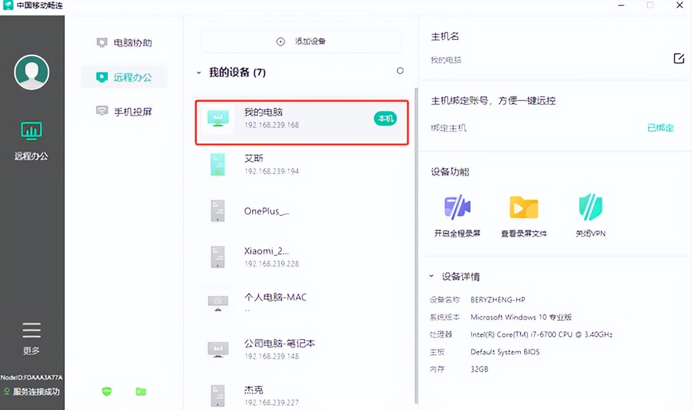Open the 查看录屏文件 recording files folder
This screenshot has width=692, height=410.
point(524,213)
